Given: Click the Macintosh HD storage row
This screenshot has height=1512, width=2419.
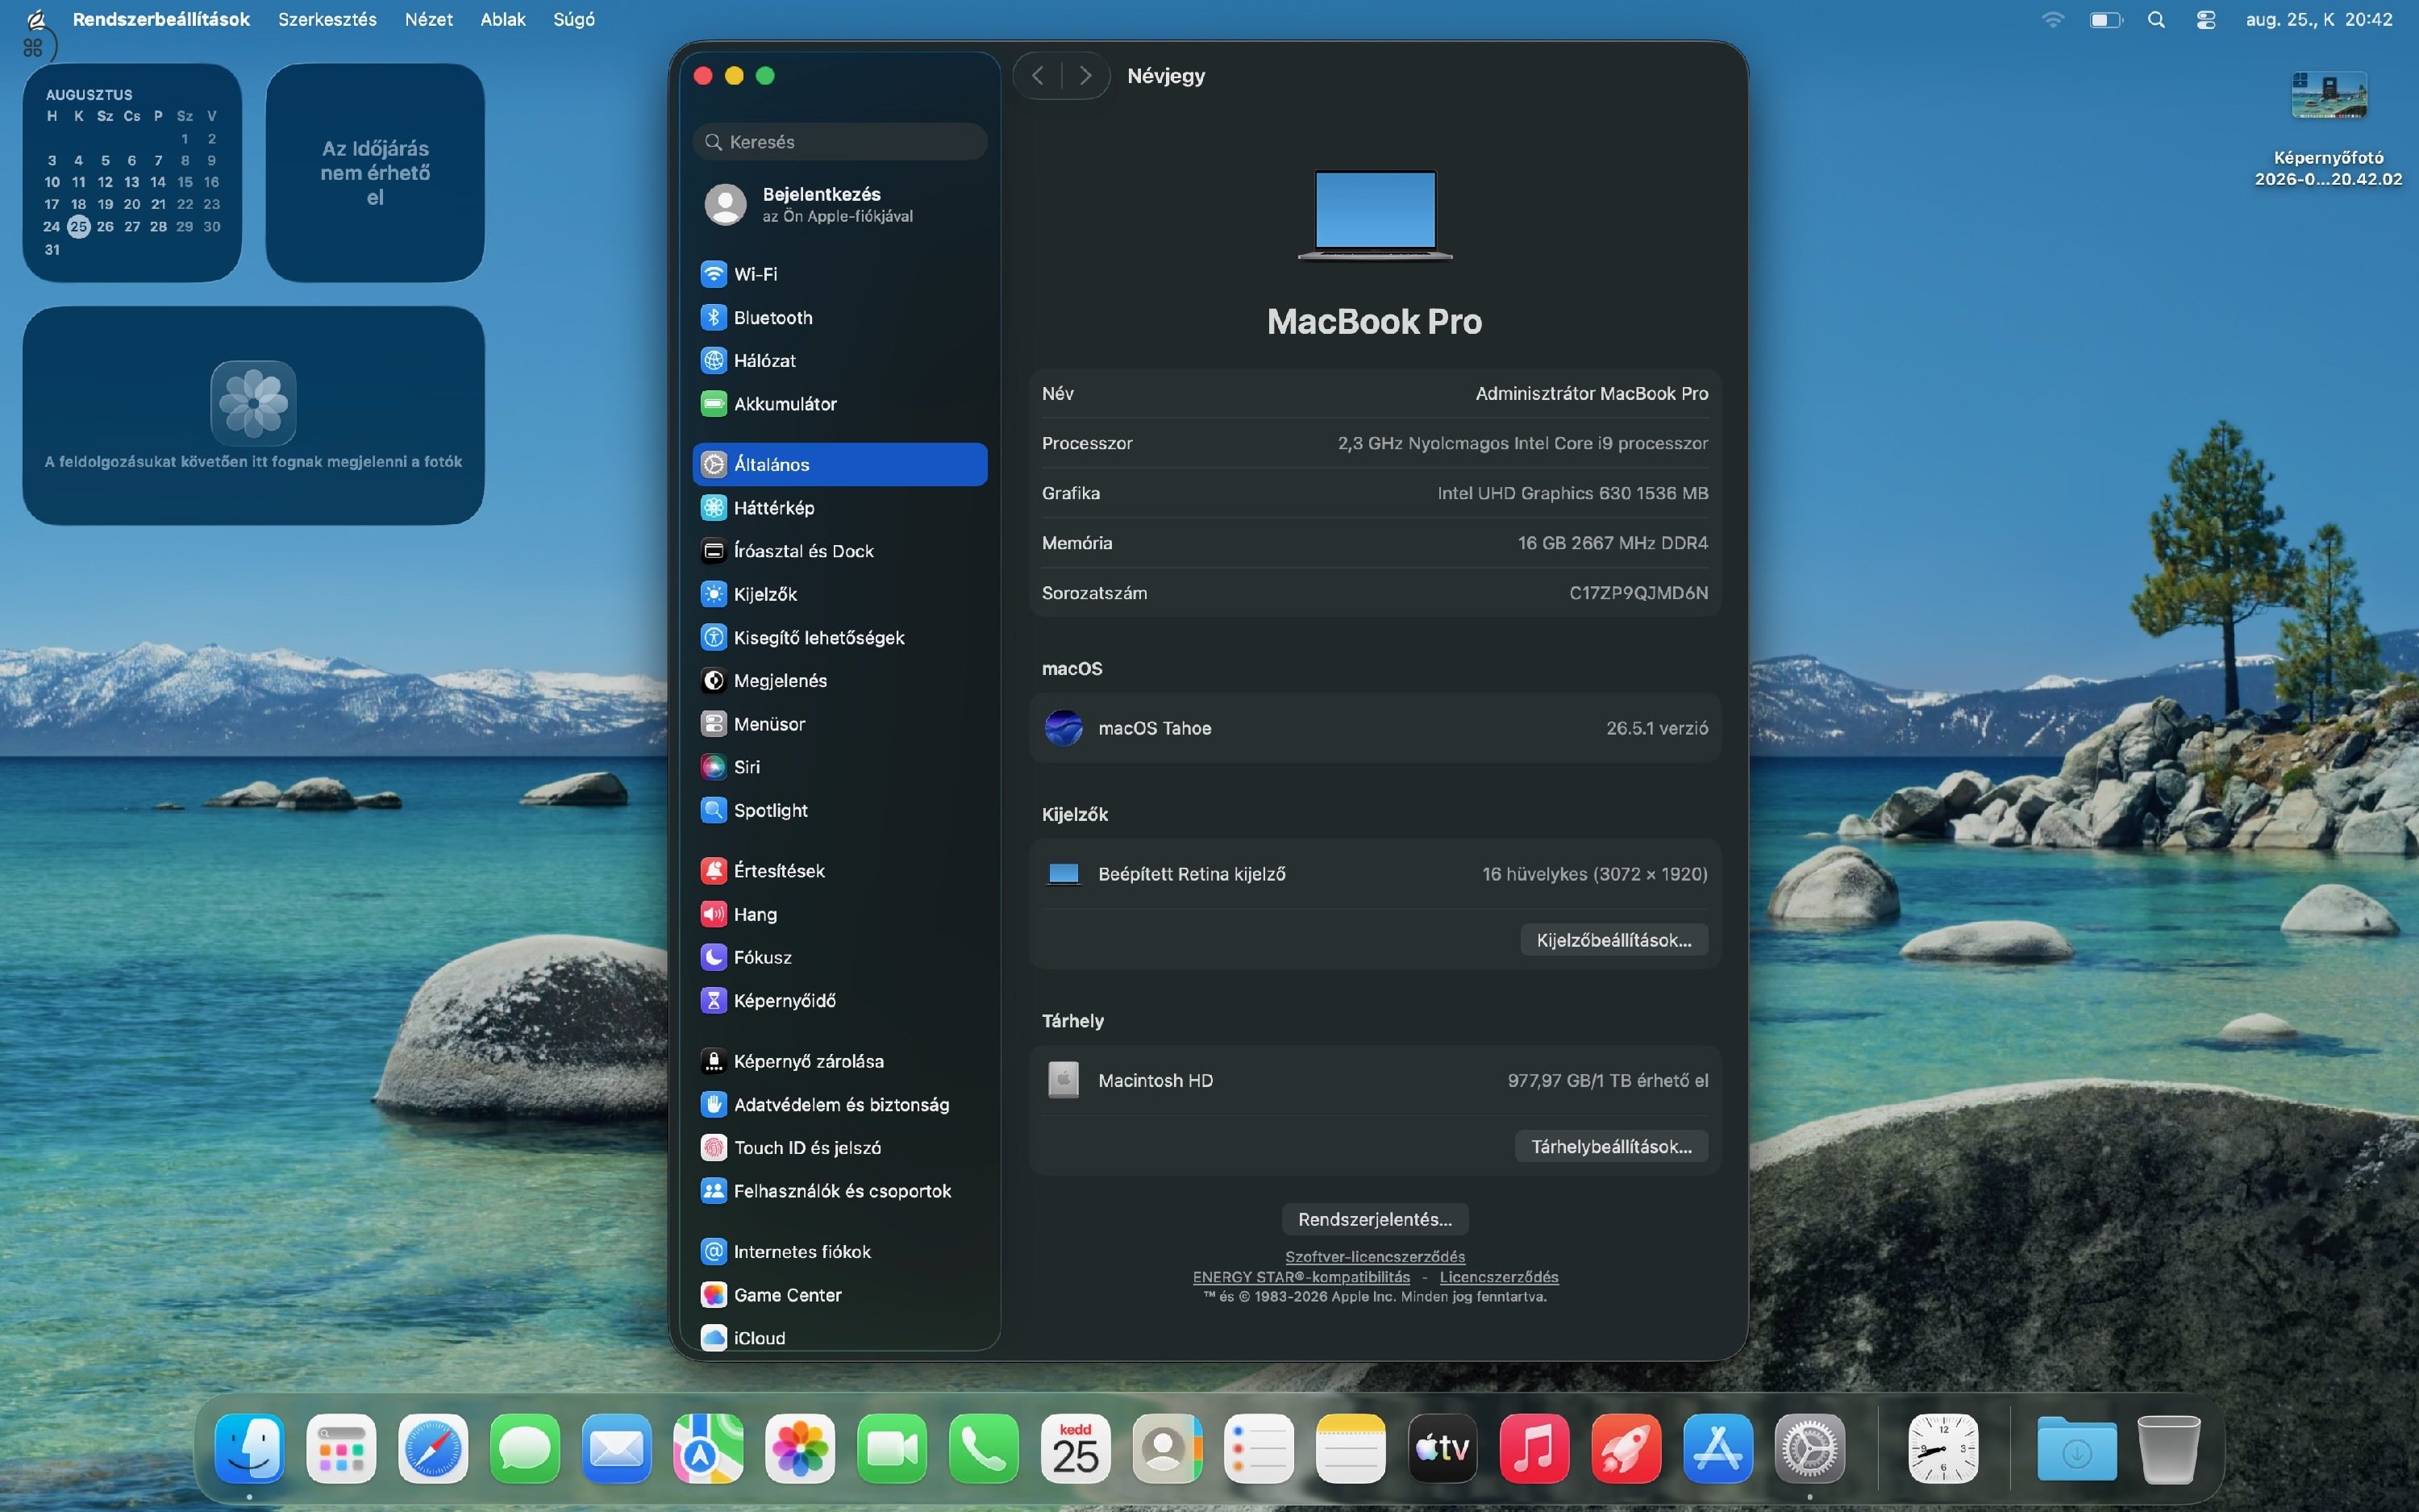Looking at the screenshot, I should [1375, 1080].
